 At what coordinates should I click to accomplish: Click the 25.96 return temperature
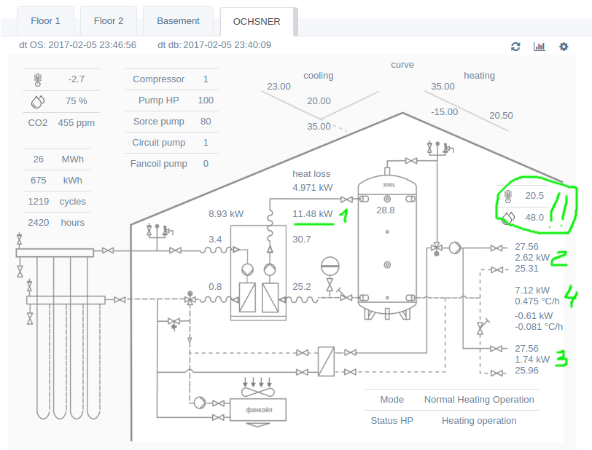tap(526, 371)
